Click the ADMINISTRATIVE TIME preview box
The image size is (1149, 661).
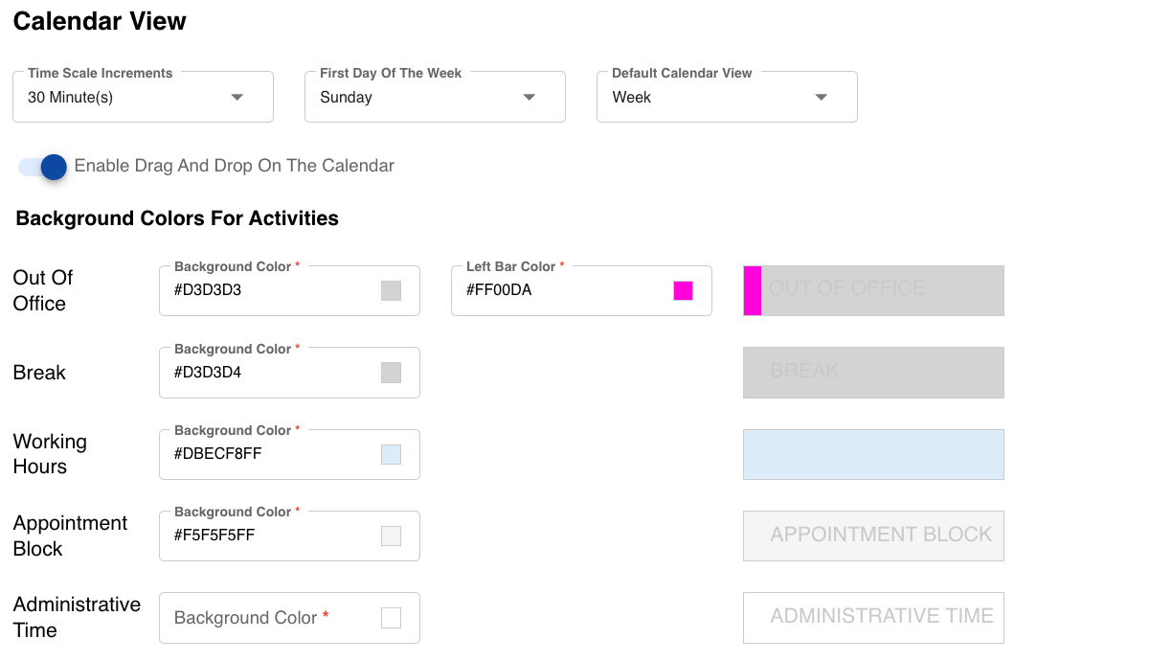click(x=873, y=617)
